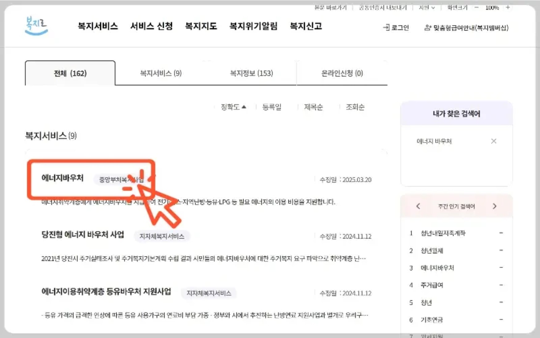The image size is (540, 338).
Task: Select popular search term 에너지바우처 ranked 3
Action: tap(437, 268)
